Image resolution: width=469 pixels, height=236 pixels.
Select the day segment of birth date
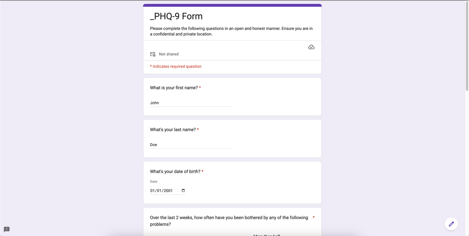point(159,191)
